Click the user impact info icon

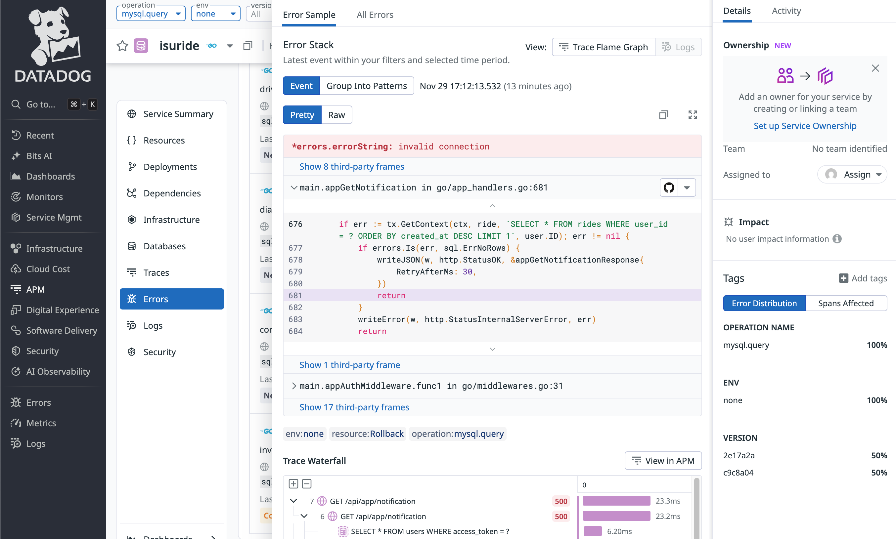coord(837,239)
